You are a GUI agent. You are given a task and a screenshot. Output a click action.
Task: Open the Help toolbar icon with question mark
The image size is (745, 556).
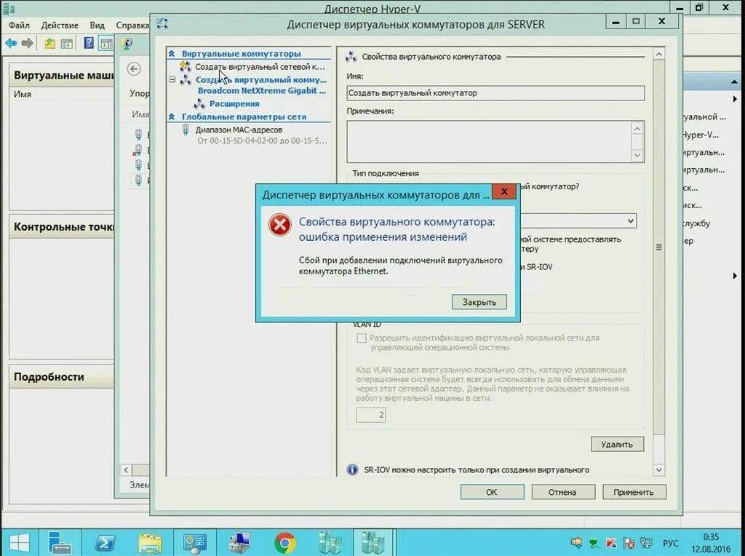[89, 43]
